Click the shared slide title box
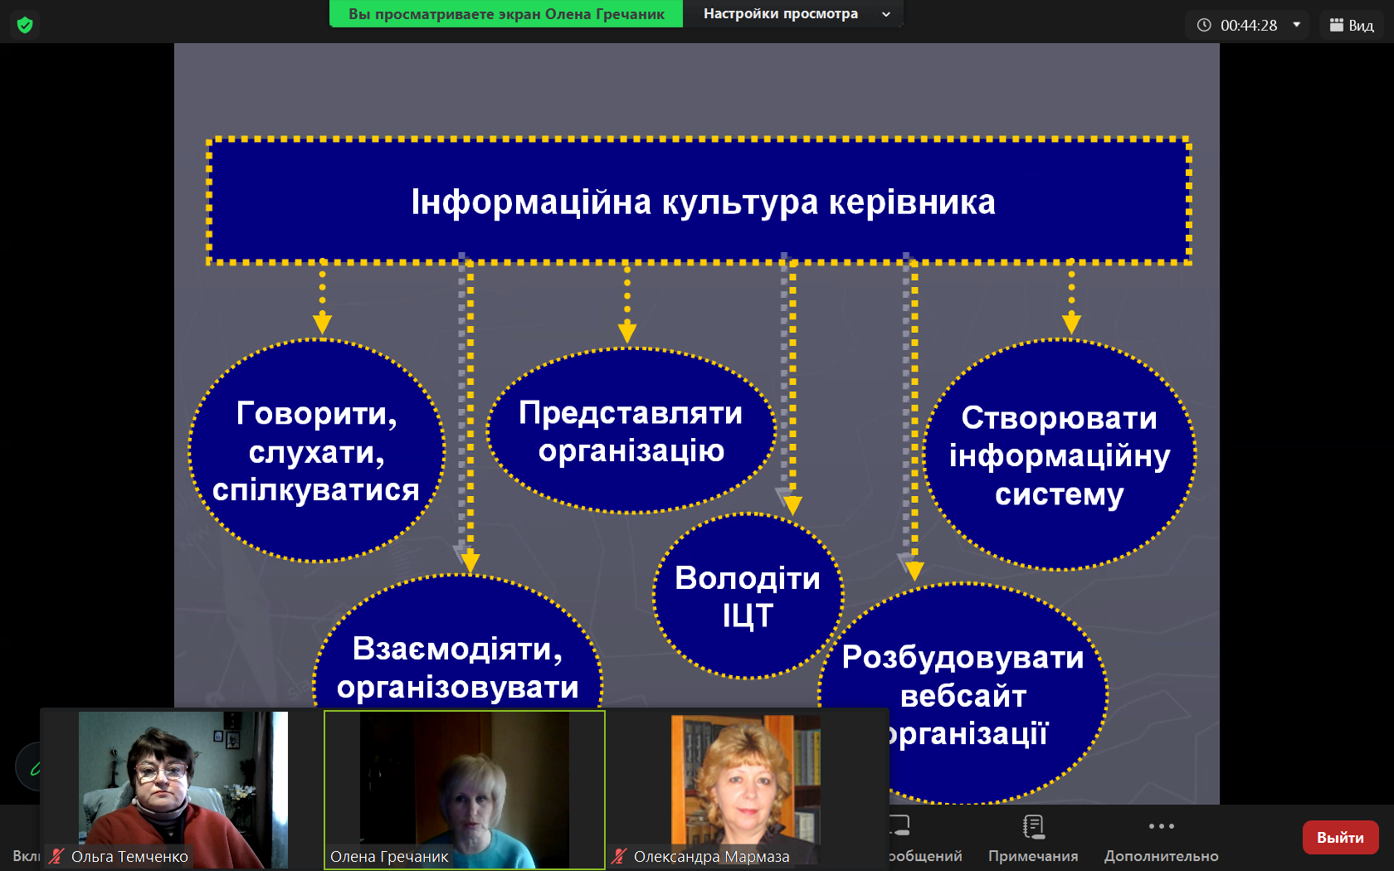The width and height of the screenshot is (1394, 871). point(699,202)
